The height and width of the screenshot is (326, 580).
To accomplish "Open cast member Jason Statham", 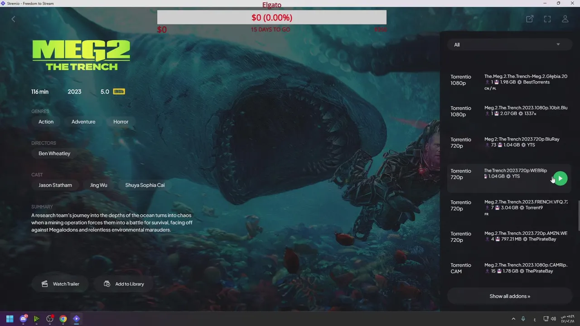I will point(55,185).
